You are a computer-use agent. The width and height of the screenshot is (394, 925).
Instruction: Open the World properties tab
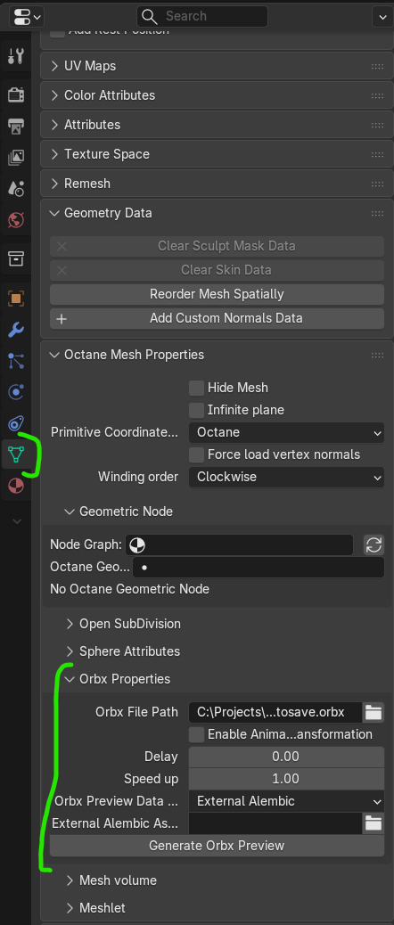click(x=16, y=221)
